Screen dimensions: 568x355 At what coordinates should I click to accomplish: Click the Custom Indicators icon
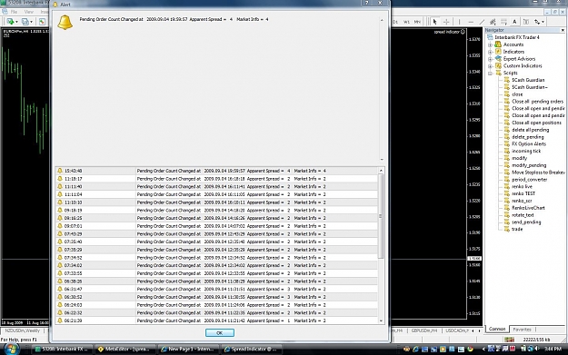tap(498, 65)
